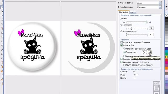Viewport: 168px width, 94px height.
Task: Click the Сглаживание slider handle
Action: [x=132, y=28]
